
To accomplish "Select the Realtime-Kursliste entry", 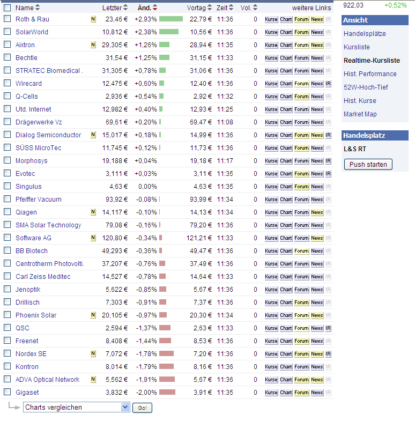I will click(x=372, y=61).
